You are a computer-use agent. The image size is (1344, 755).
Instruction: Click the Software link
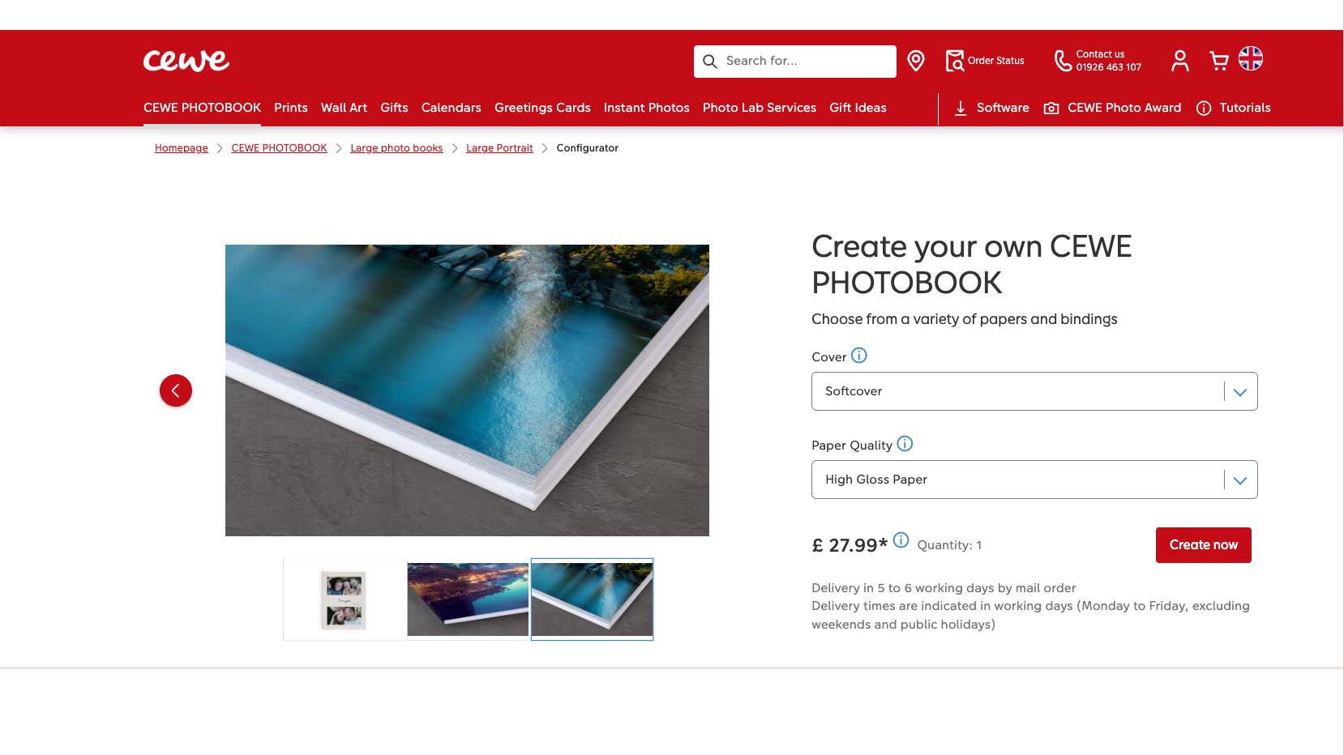pyautogui.click(x=1003, y=108)
